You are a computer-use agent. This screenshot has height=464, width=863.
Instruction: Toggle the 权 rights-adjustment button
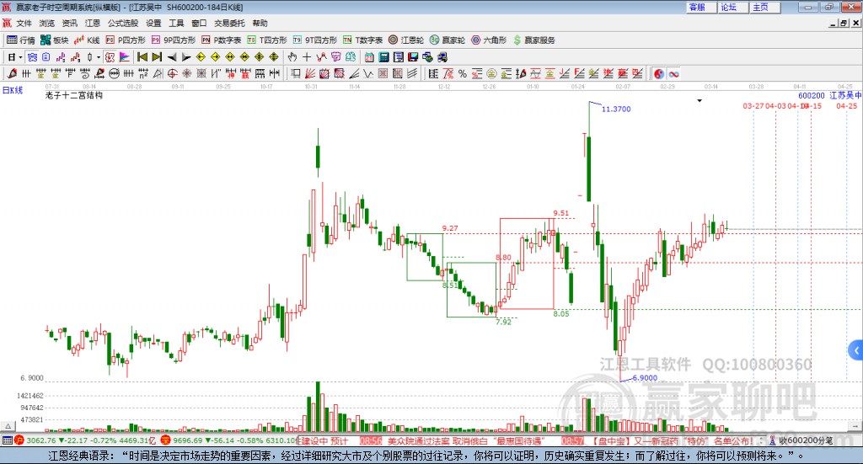[x=110, y=57]
